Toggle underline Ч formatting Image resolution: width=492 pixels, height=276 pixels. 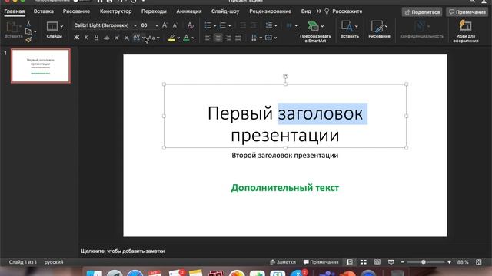(96, 38)
